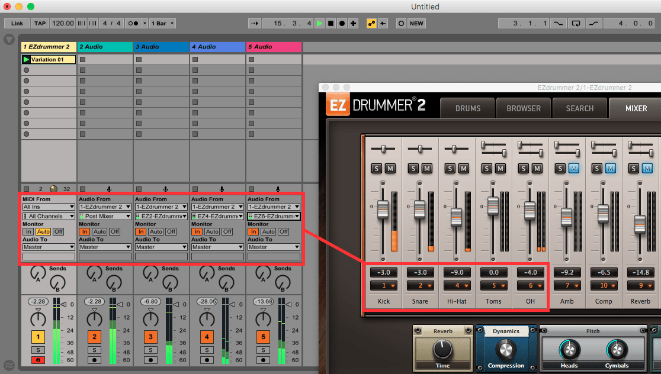Arm the 3 Audio track for recording
Screen dimensions: 661x374
pos(150,360)
